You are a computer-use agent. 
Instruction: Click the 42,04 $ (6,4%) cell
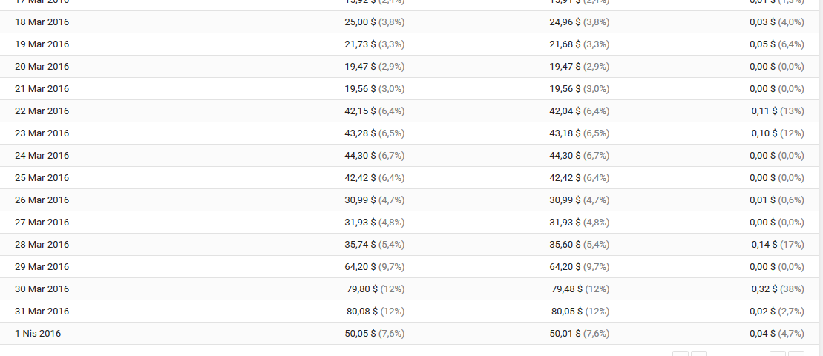pos(580,111)
